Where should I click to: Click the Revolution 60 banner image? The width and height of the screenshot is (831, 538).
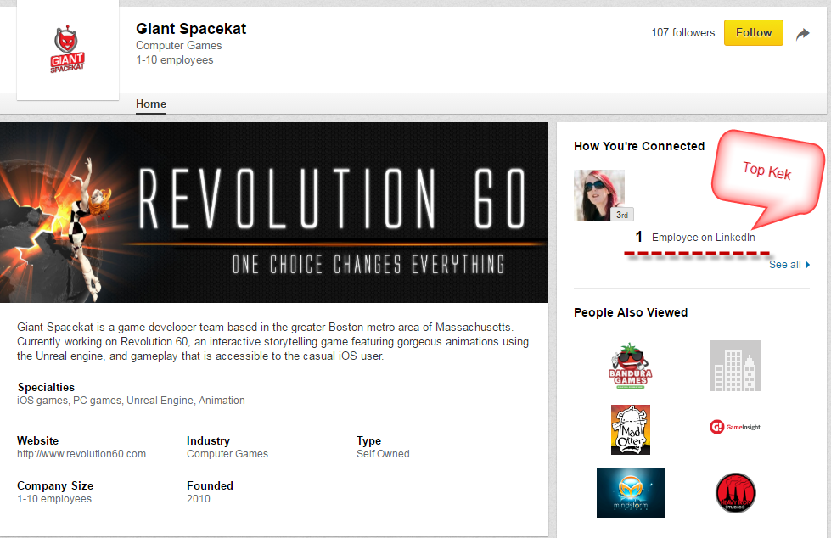274,212
